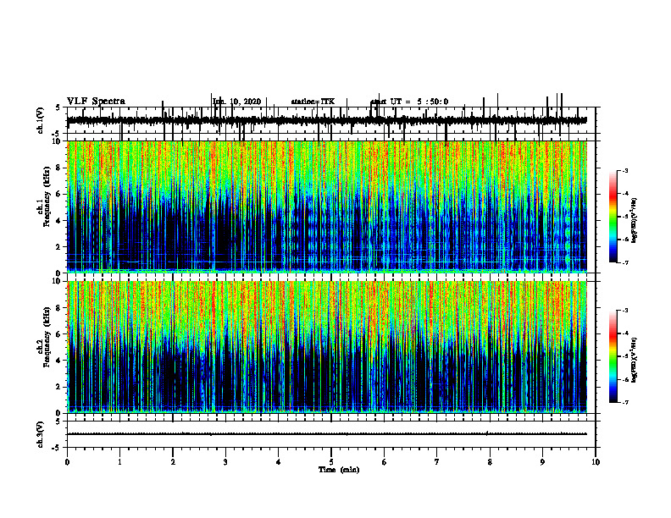Click the ch.1 voltage waveform trace
Viewport: 671px width, 518px height.
pos(327,120)
